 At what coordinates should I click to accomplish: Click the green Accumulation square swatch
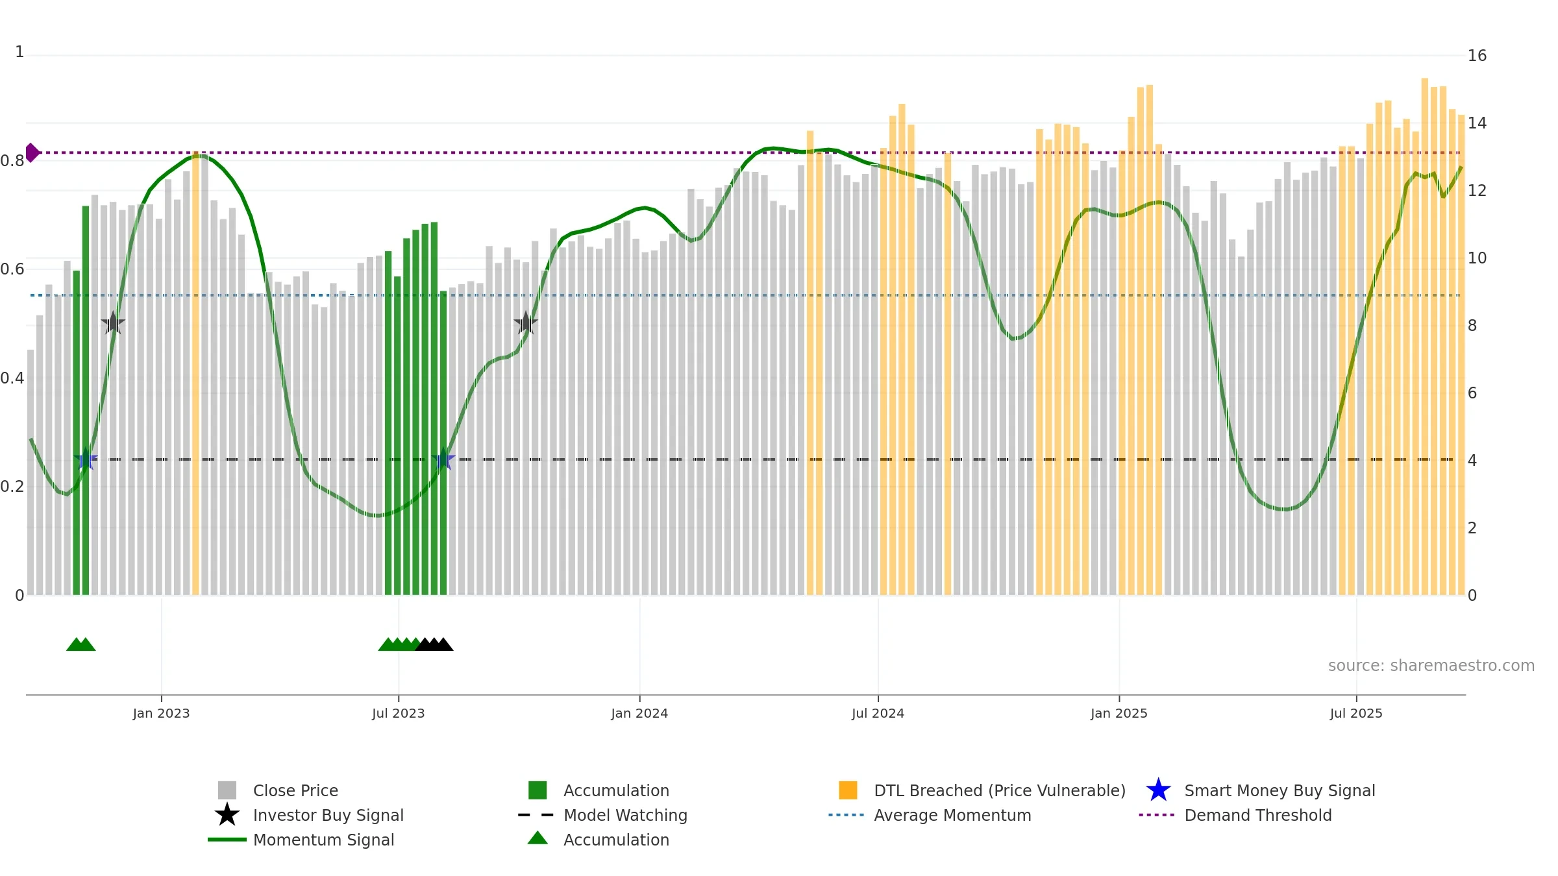pyautogui.click(x=538, y=790)
